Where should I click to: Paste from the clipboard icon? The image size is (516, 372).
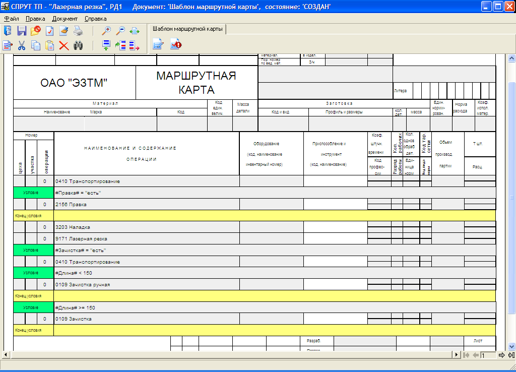(x=50, y=45)
